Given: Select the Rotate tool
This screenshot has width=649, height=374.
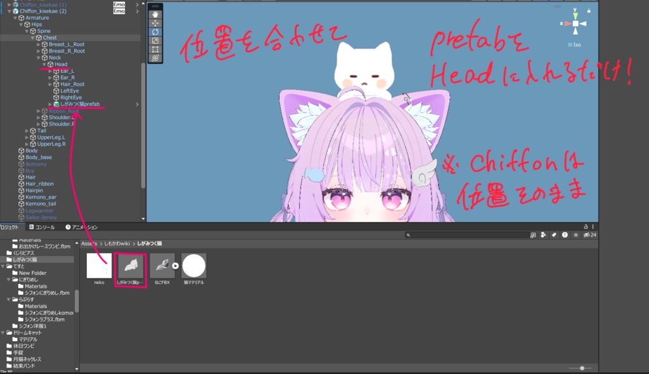Looking at the screenshot, I should [155, 32].
